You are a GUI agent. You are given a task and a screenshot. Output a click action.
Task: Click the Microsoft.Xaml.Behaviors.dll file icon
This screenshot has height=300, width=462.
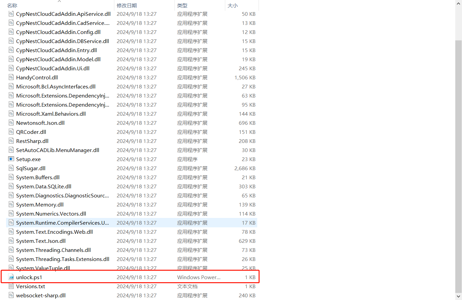11,114
